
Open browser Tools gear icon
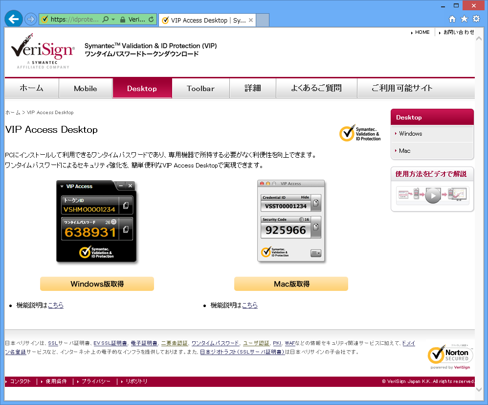point(476,19)
